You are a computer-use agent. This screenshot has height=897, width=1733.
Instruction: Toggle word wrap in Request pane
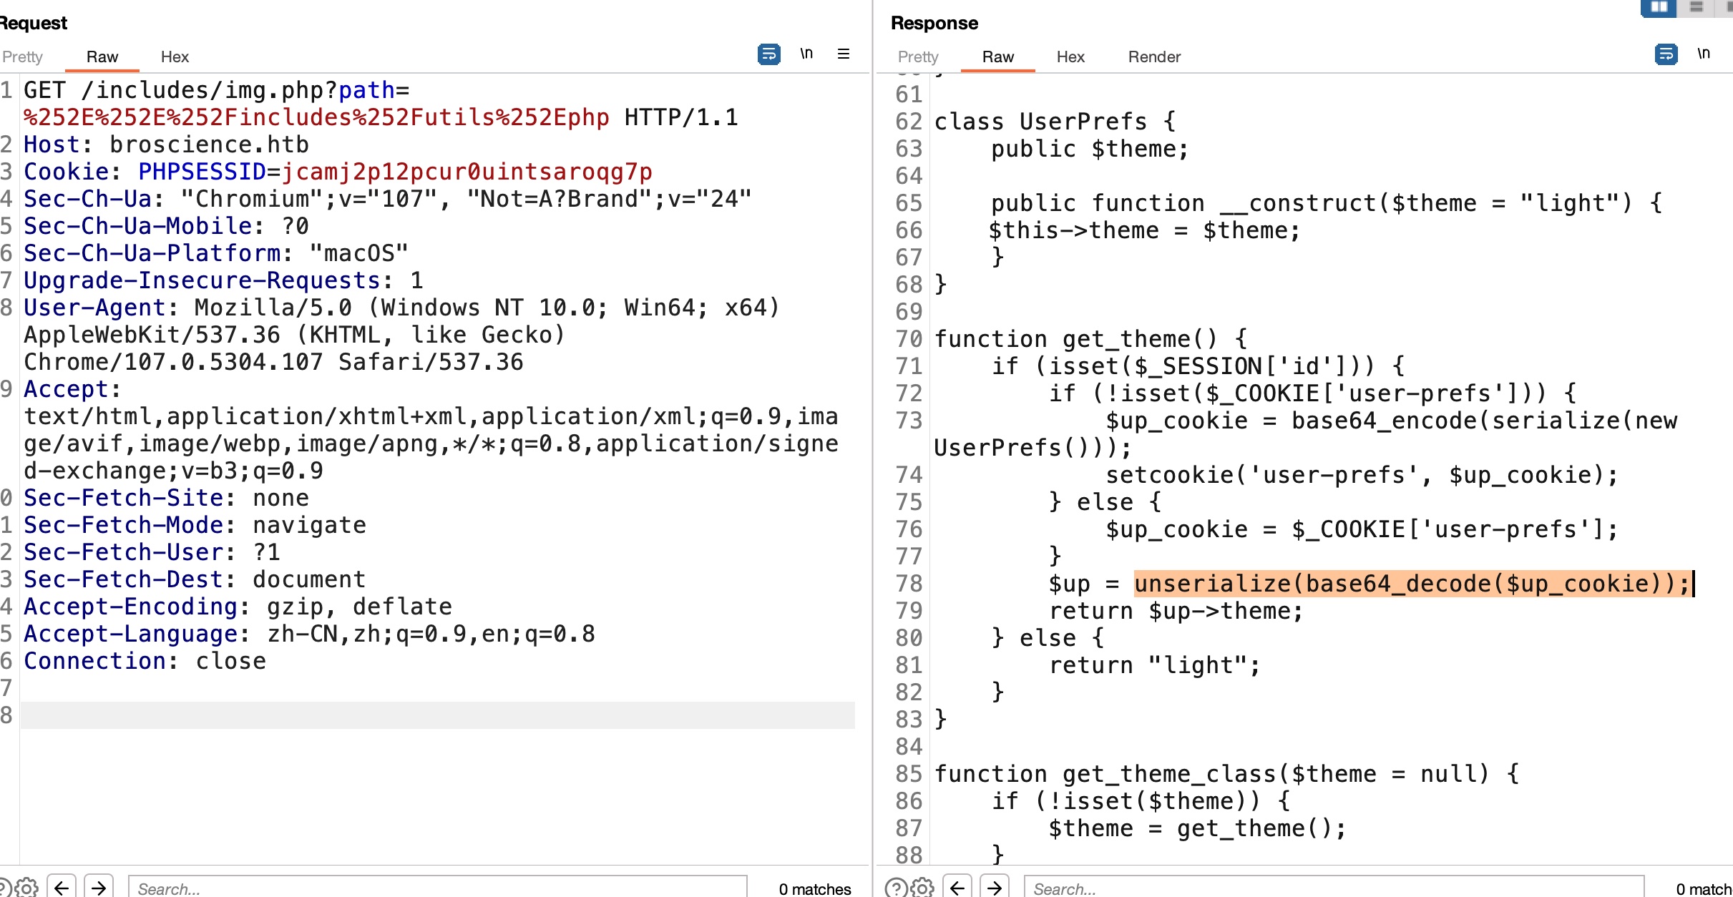768,54
